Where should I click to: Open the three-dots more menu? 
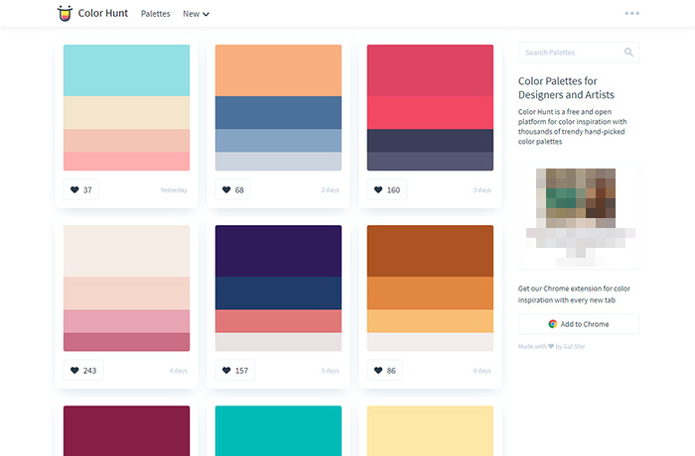pyautogui.click(x=631, y=13)
